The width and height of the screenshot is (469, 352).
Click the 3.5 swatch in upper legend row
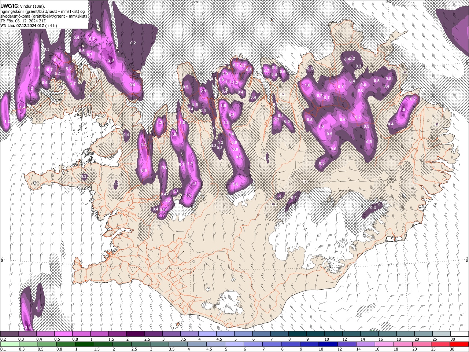pyautogui.click(x=189, y=334)
